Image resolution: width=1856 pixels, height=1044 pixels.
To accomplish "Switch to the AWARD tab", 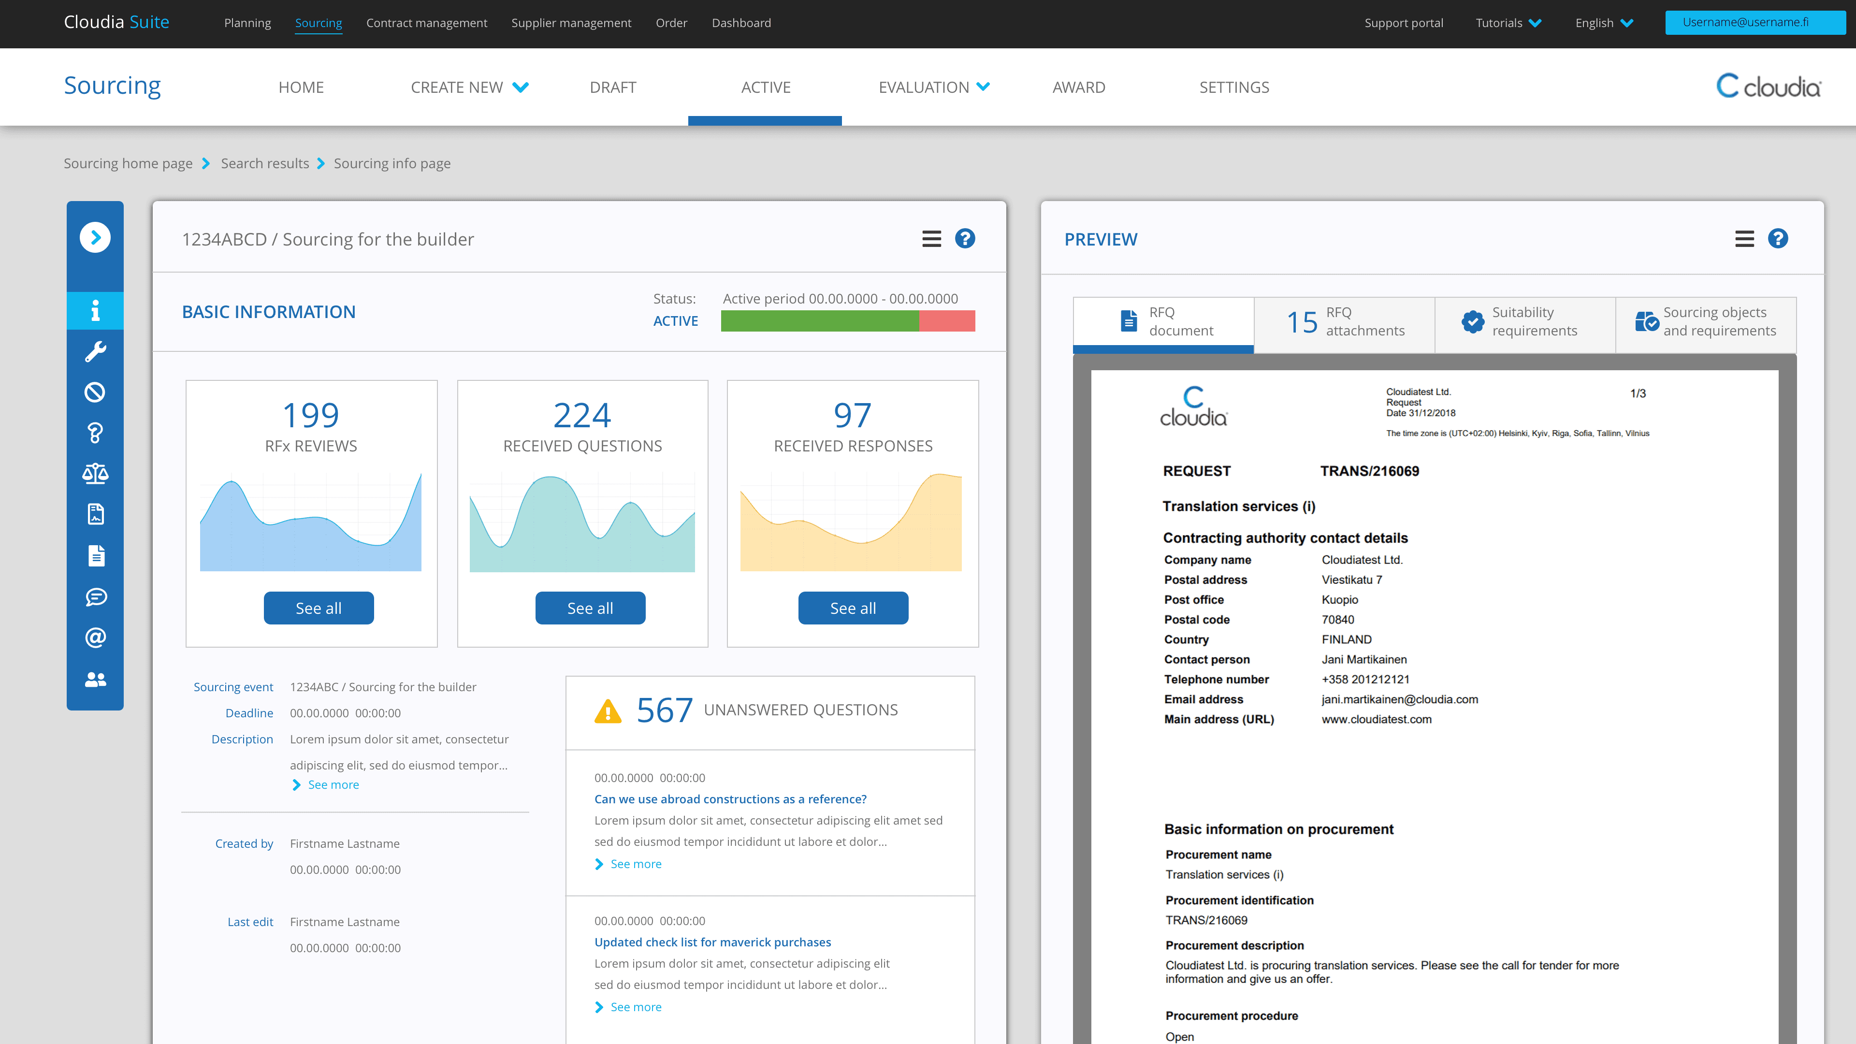I will [x=1079, y=87].
